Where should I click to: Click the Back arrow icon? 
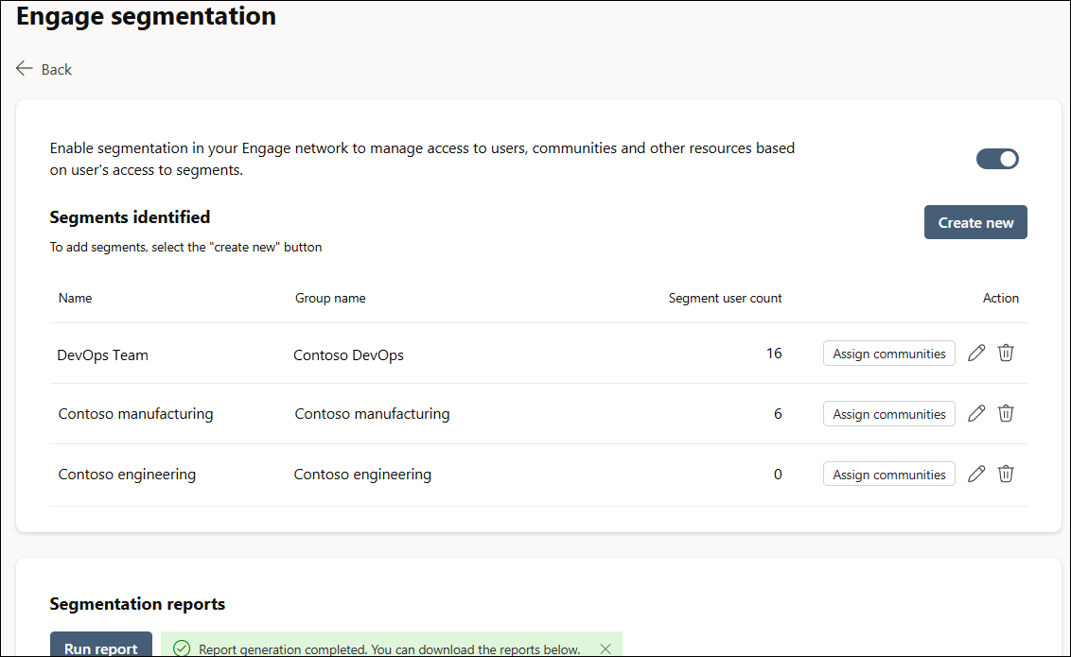(25, 68)
